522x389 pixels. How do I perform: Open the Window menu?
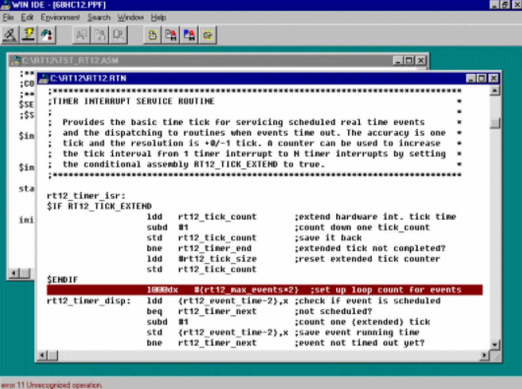tap(130, 17)
